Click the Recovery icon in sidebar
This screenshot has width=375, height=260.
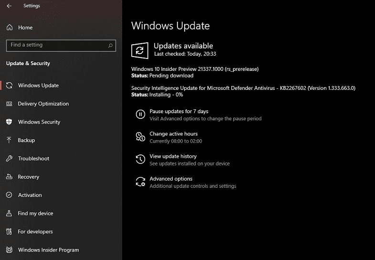click(x=9, y=177)
